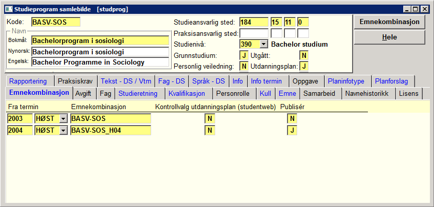This screenshot has width=434, height=207.
Task: Toggle the Utdanningsplan J flag
Action: [x=304, y=67]
